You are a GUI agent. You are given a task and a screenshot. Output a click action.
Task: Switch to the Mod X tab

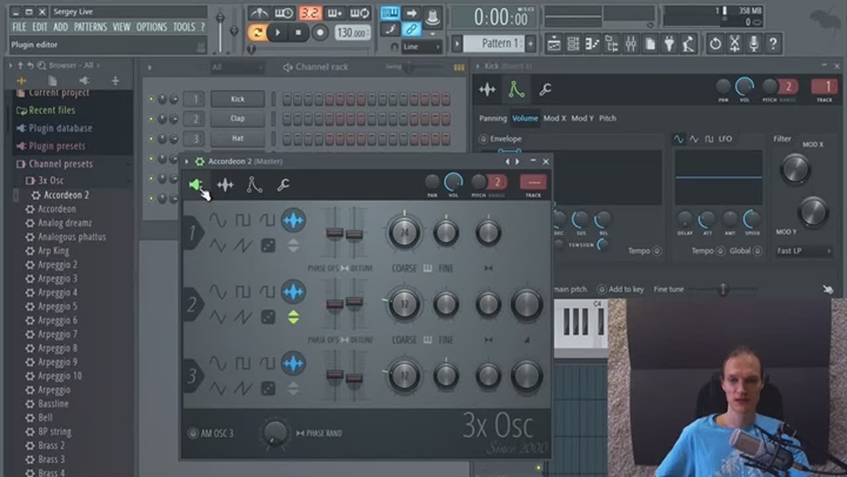(555, 118)
